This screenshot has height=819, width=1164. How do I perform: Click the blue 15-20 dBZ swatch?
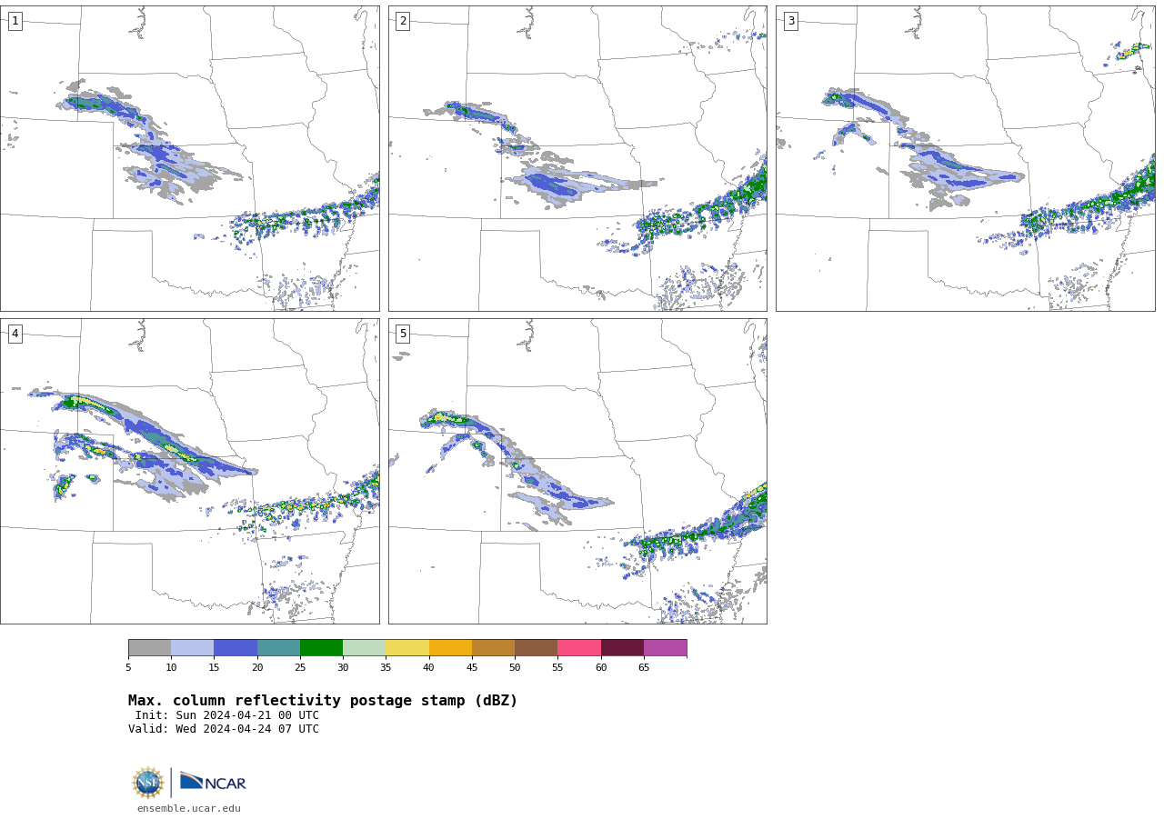[236, 648]
